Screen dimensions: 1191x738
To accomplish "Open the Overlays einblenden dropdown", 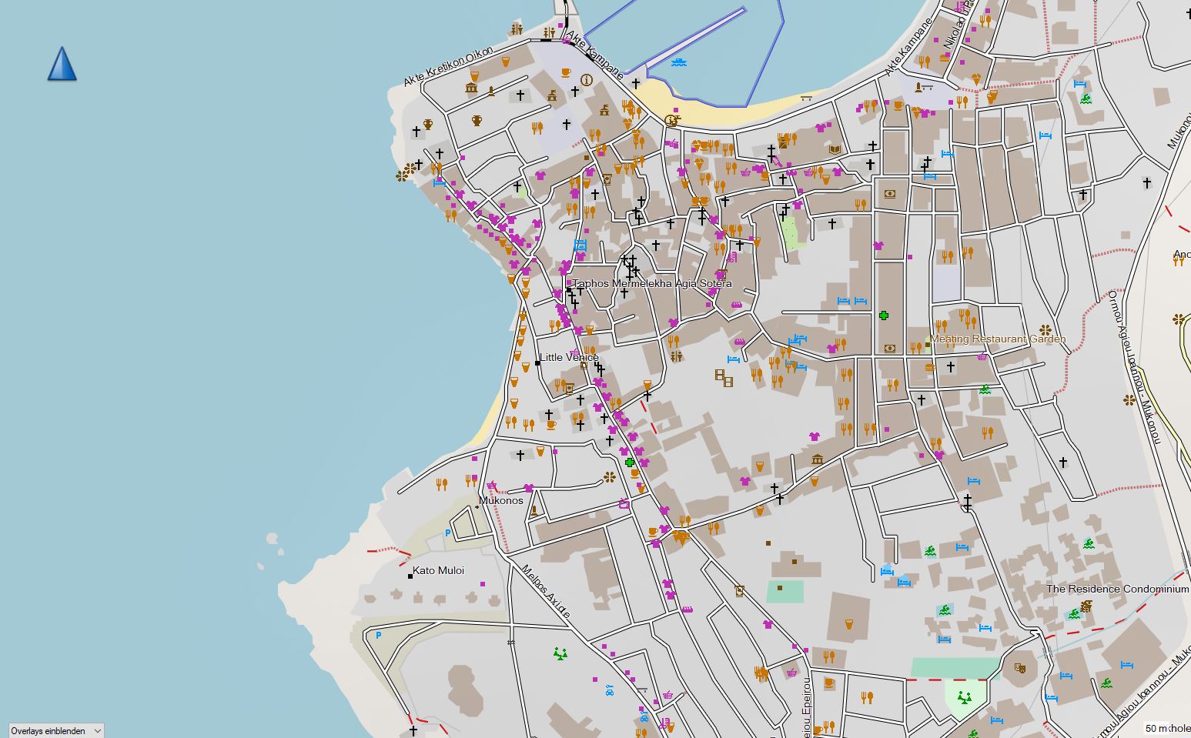I will click(55, 730).
